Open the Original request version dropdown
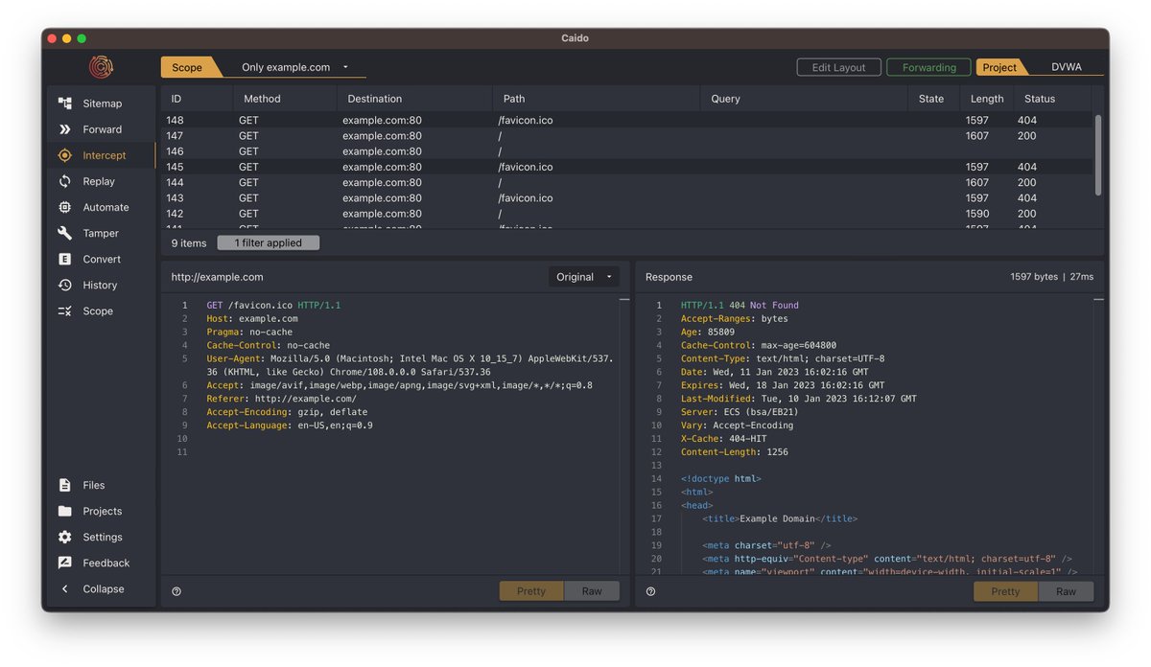This screenshot has width=1151, height=667. pyautogui.click(x=583, y=276)
